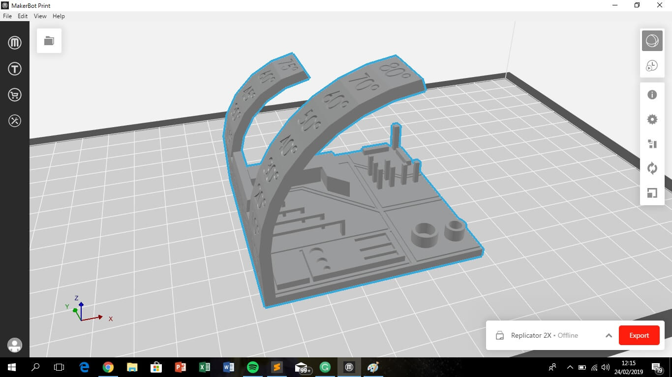Show Model Info panel
Screen dimensions: 672x377
pos(652,95)
